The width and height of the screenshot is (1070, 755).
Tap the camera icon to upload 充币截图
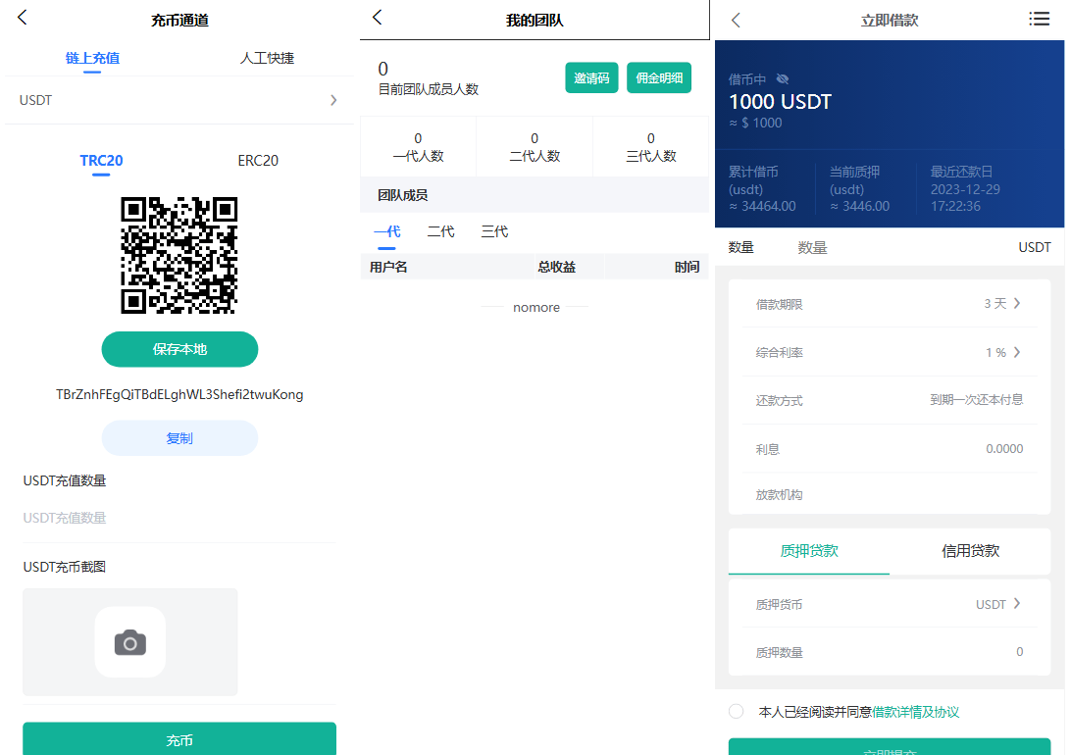click(x=129, y=642)
